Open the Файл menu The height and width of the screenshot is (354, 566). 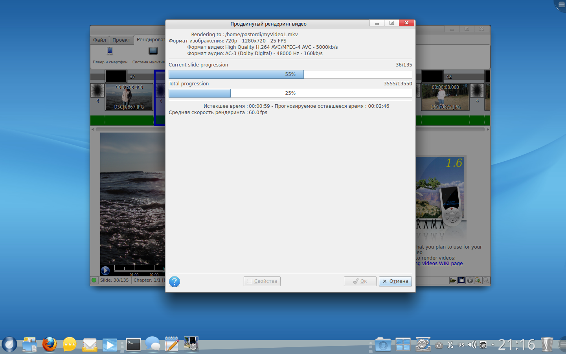point(99,40)
